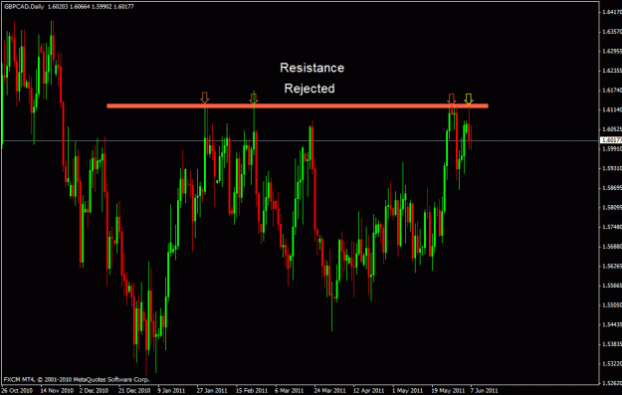
Task: Click the 9 Jan 2011 date label
Action: click(171, 391)
